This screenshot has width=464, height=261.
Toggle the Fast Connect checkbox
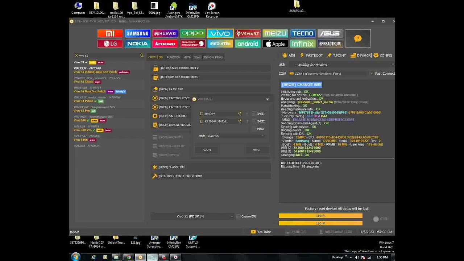(372, 74)
